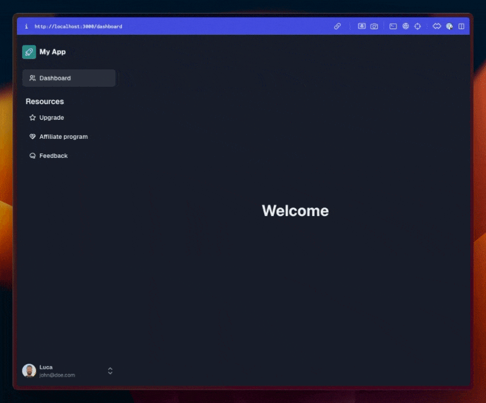Click the camera screenshot icon in toolbar
The width and height of the screenshot is (486, 403).
coord(374,26)
